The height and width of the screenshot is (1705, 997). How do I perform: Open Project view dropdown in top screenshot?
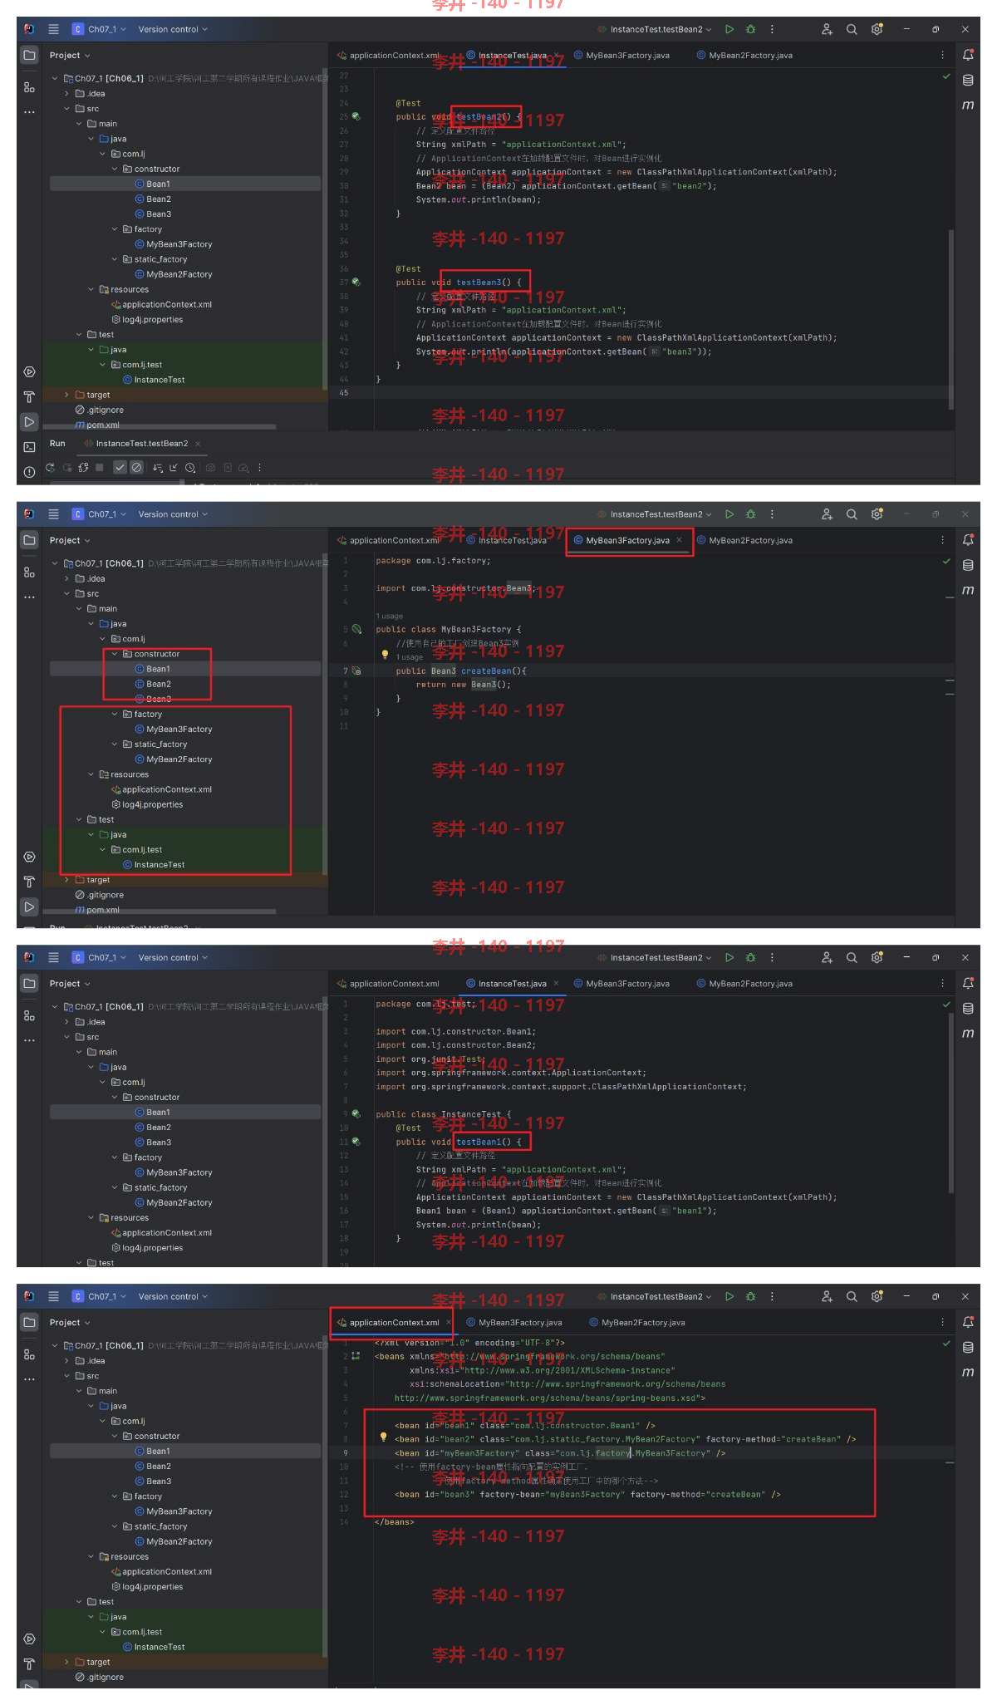pos(70,56)
